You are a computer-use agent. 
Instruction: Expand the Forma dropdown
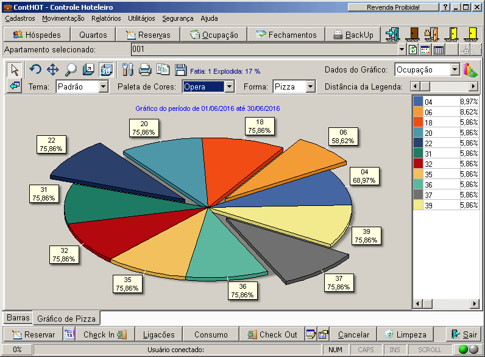point(311,87)
